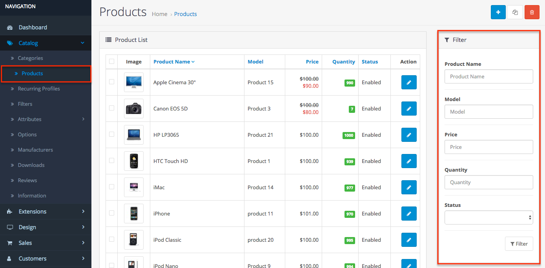Select the iMac row checkbox
The width and height of the screenshot is (545, 268).
point(112,187)
